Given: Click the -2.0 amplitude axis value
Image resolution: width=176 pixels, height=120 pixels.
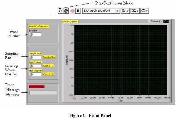Looking at the screenshot, I should tap(71, 95).
